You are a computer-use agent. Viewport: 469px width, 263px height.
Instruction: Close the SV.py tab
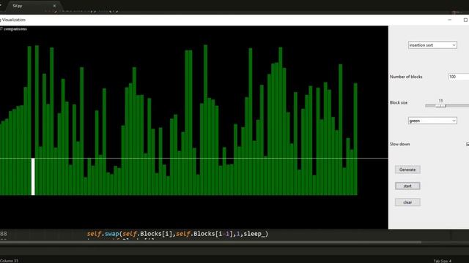point(54,6)
